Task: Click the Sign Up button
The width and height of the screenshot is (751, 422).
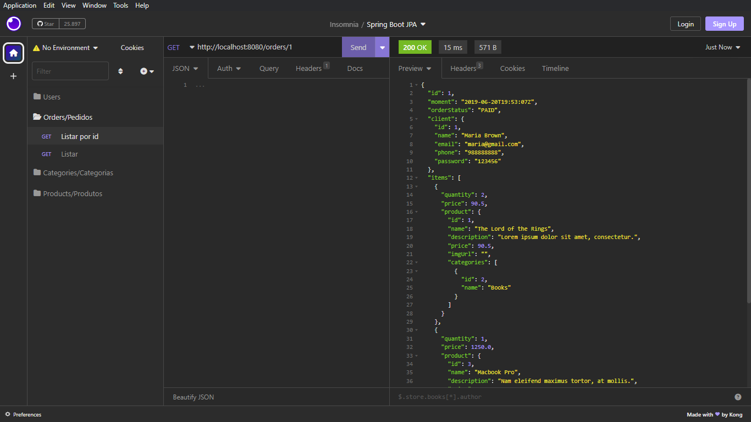Action: pyautogui.click(x=725, y=24)
